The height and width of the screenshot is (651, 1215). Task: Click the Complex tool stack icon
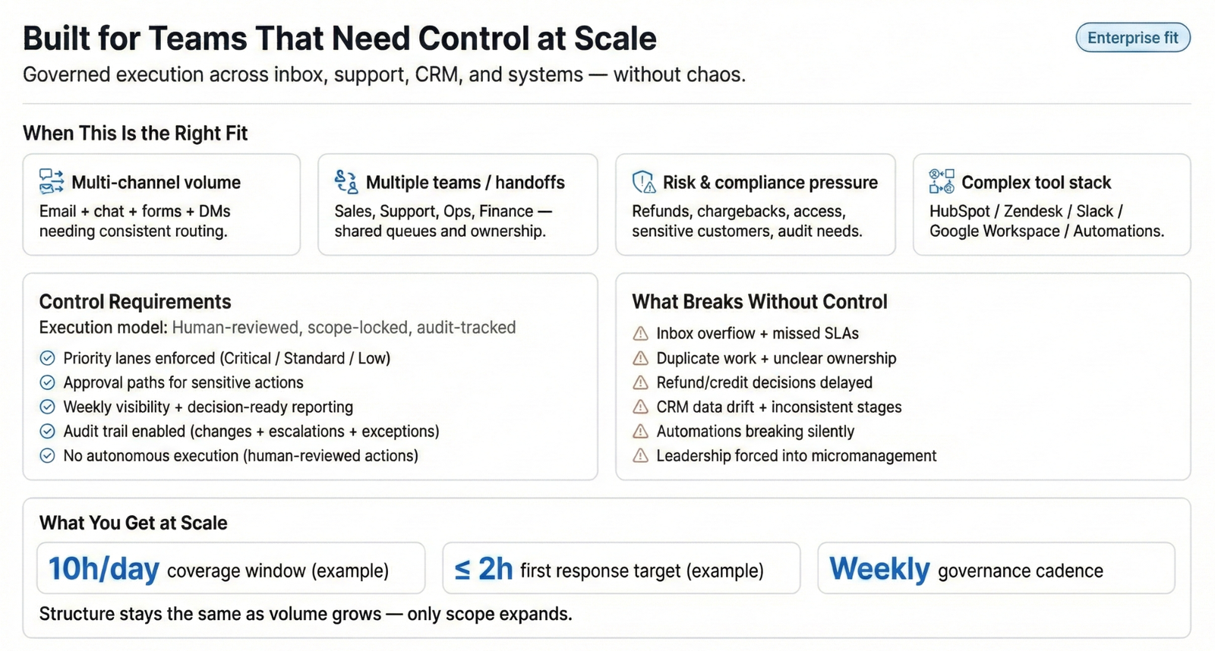(942, 182)
